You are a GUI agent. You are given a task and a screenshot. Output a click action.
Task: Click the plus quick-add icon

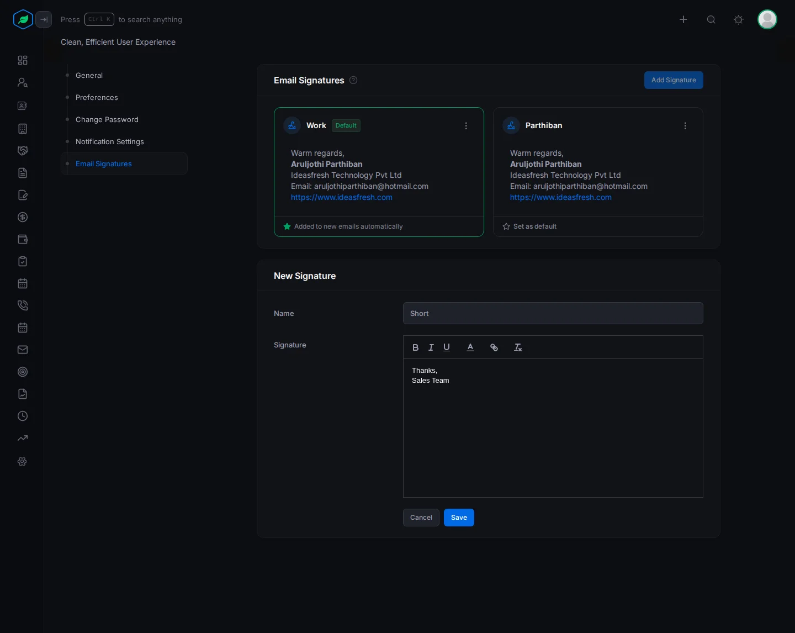(683, 19)
